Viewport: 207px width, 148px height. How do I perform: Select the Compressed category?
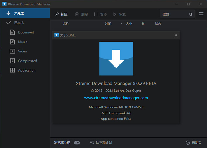coord(25,61)
